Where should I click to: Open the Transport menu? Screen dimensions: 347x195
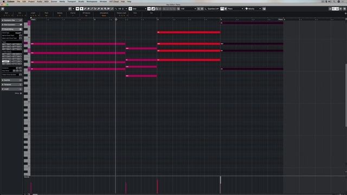(72, 1)
